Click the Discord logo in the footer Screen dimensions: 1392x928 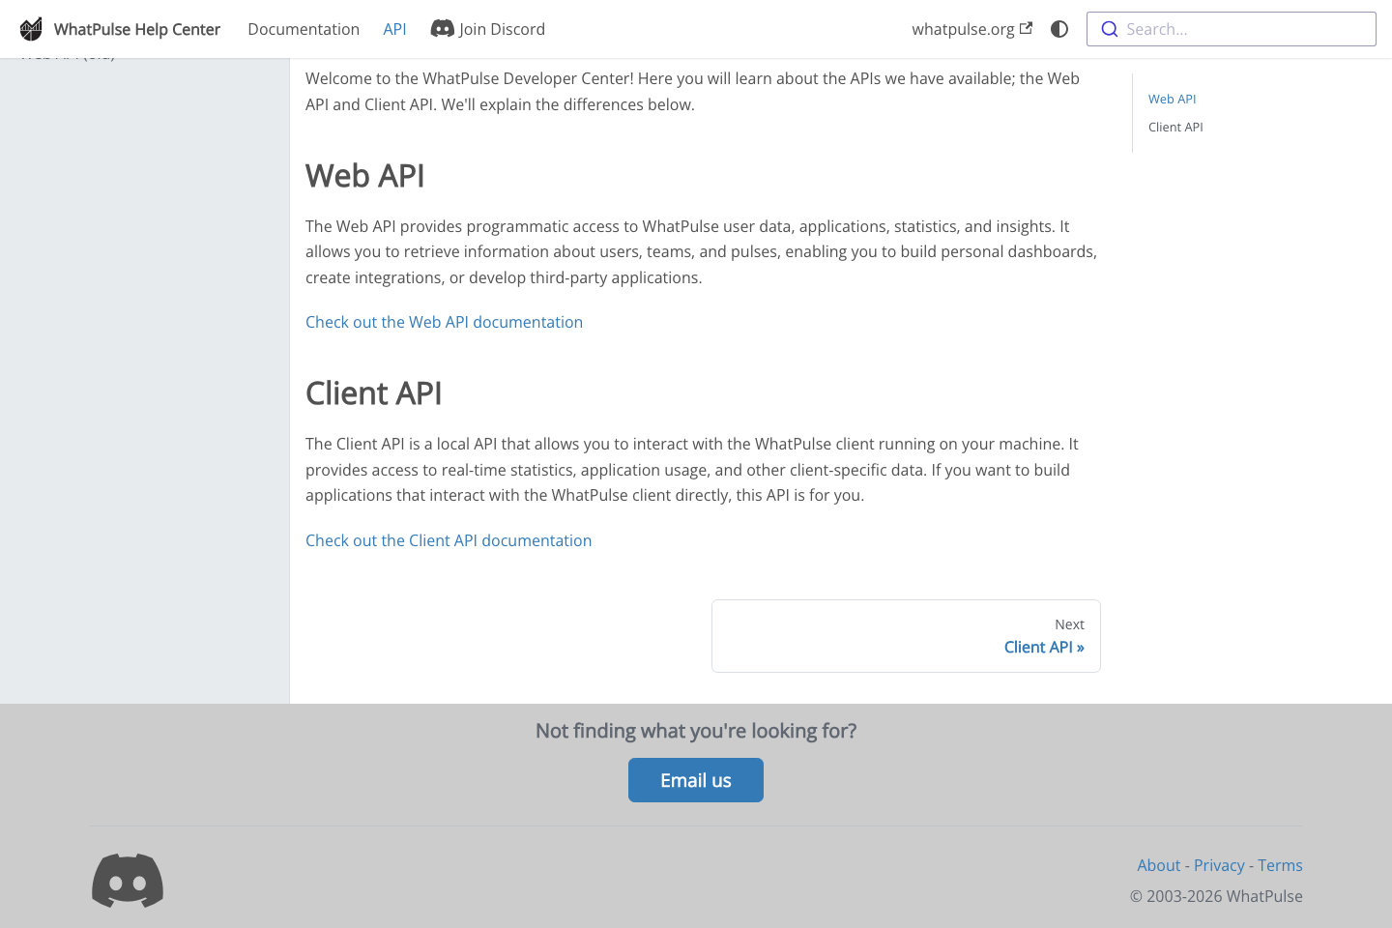pos(128,880)
